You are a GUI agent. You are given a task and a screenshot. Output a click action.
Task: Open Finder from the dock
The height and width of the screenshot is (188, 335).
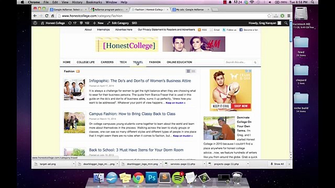point(99,178)
